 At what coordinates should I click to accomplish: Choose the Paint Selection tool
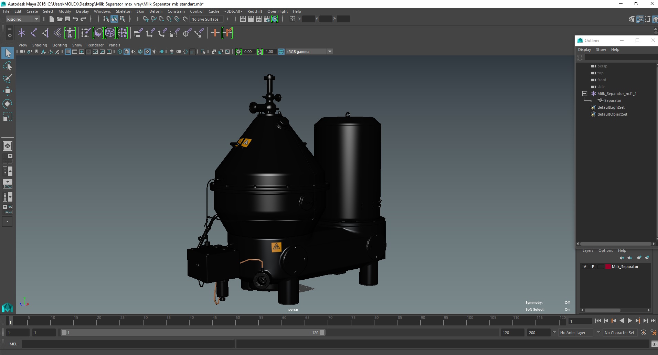coord(8,78)
